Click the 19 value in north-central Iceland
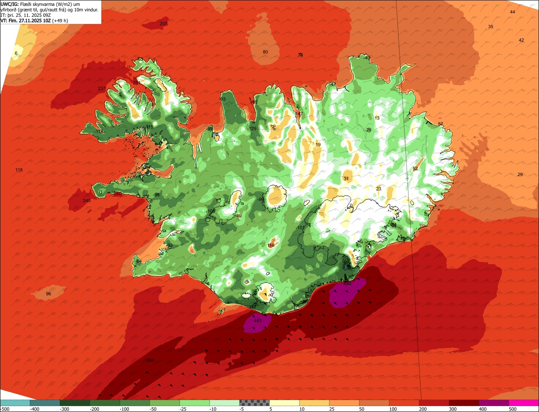Screen dimensions: 539x412 click(x=318, y=144)
